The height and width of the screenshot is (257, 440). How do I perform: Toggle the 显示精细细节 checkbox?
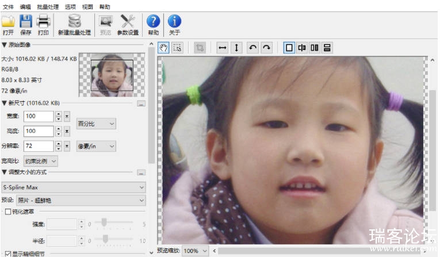pyautogui.click(x=8, y=254)
